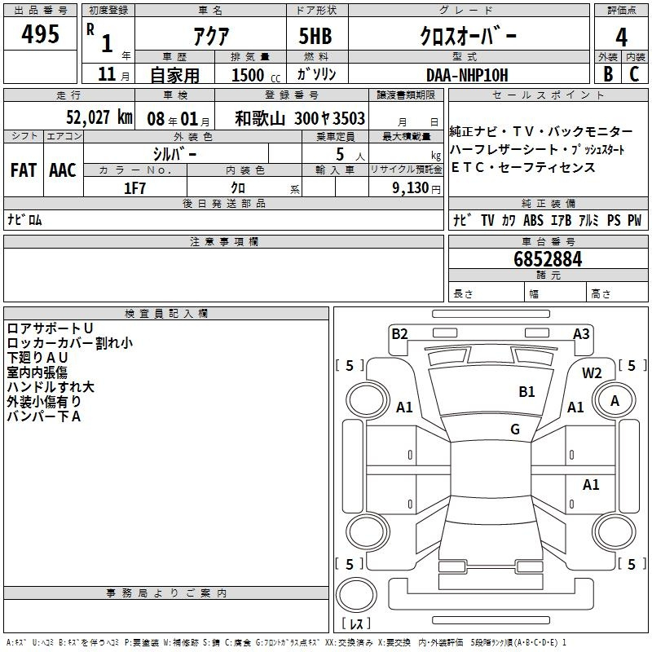Click the A mark inside the wheel
This screenshot has height=652, width=652.
coord(615,401)
